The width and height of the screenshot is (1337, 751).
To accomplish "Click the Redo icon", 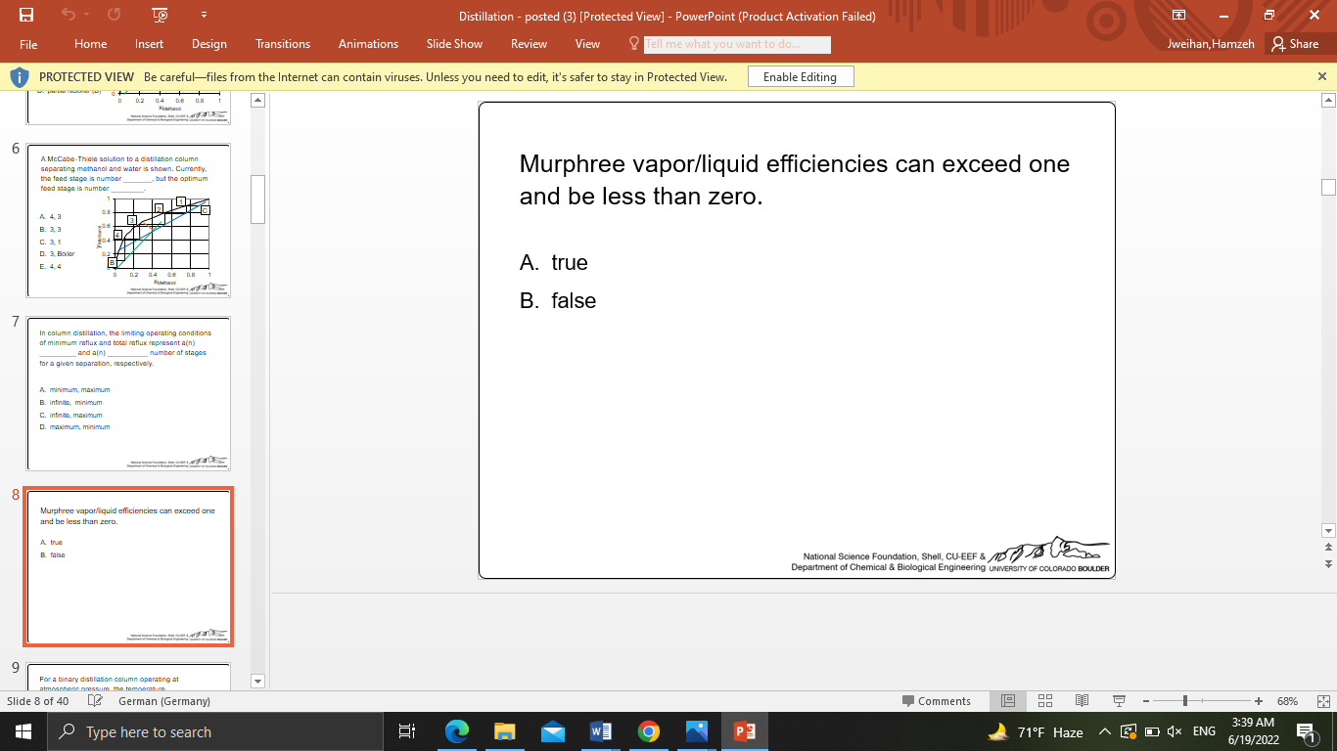I will pos(115,15).
